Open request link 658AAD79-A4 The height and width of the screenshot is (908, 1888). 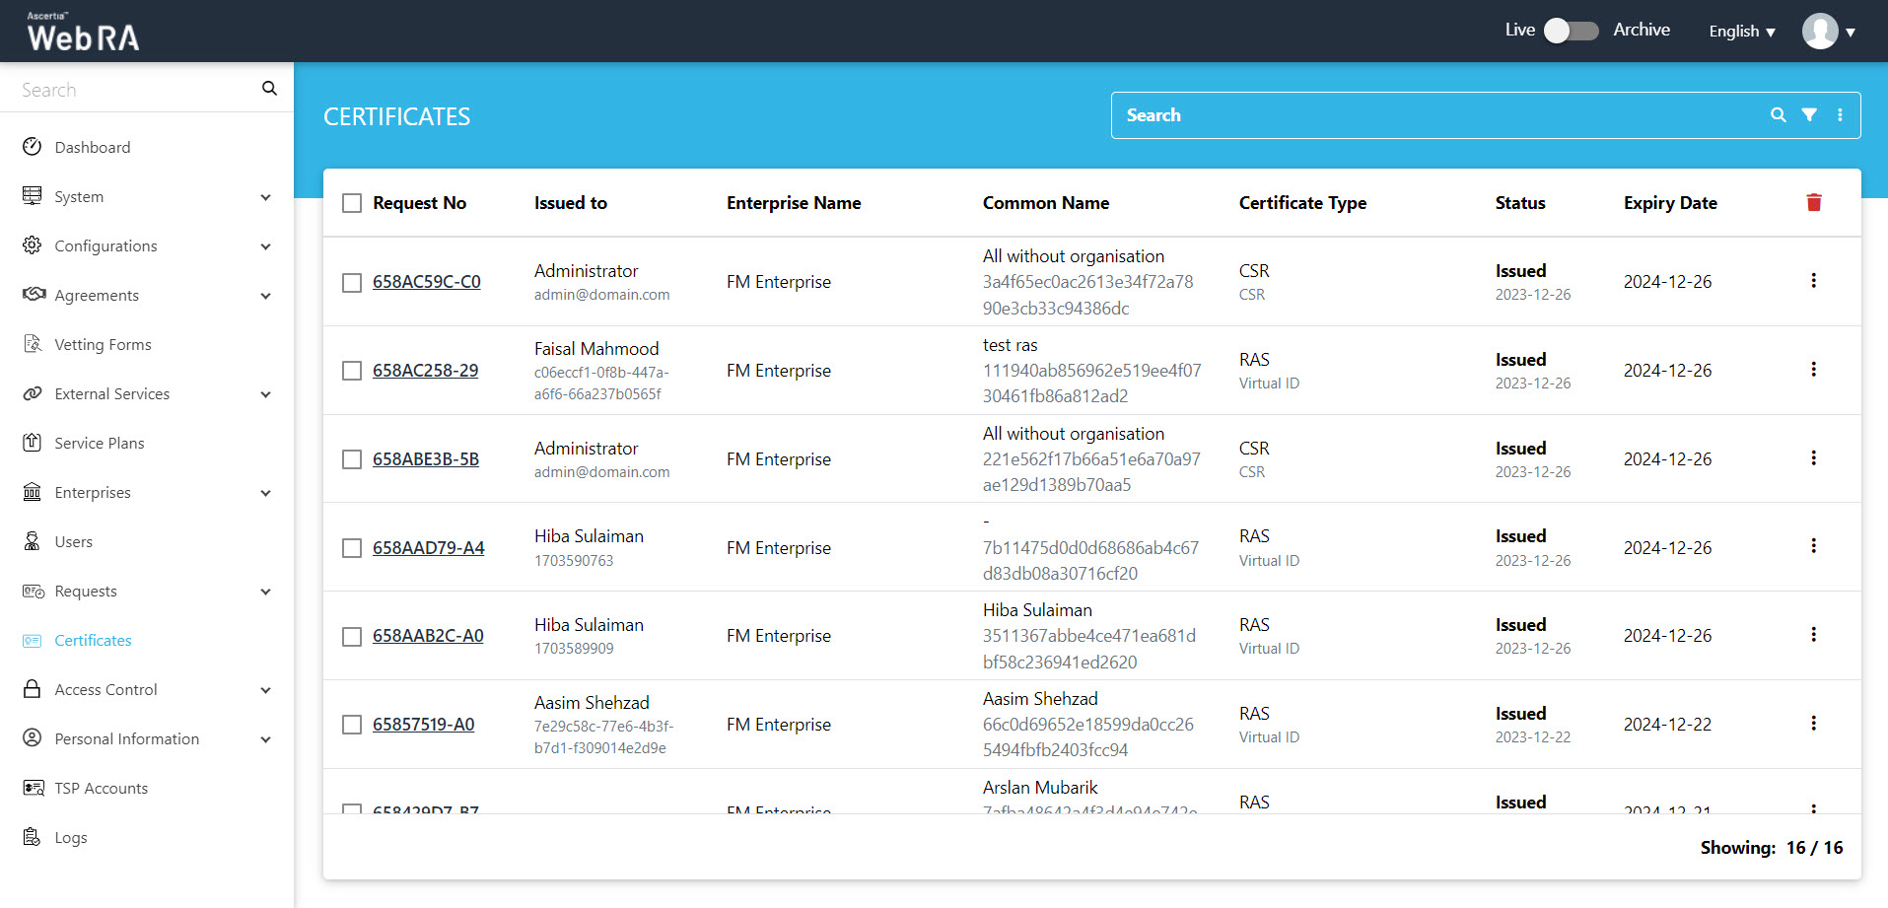coord(428,548)
